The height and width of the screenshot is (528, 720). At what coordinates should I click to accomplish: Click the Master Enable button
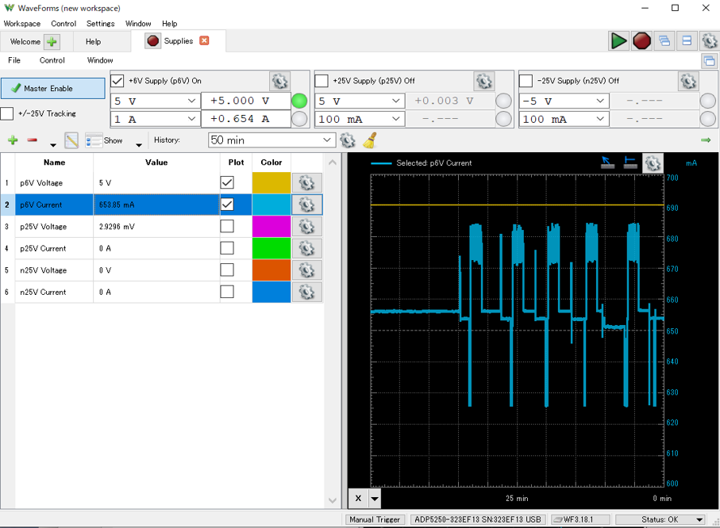tap(53, 89)
